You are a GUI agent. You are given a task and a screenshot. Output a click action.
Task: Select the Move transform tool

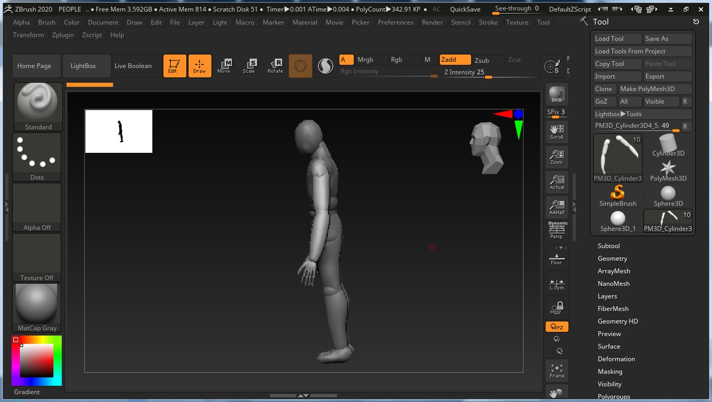224,66
